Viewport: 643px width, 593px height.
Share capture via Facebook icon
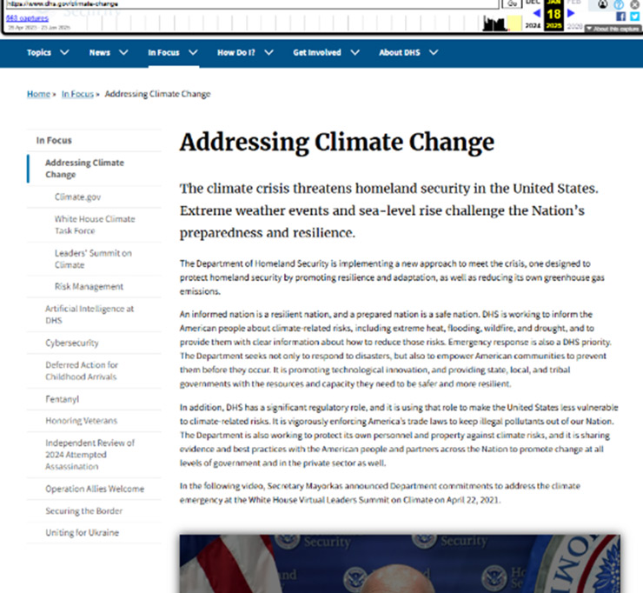[619, 17]
